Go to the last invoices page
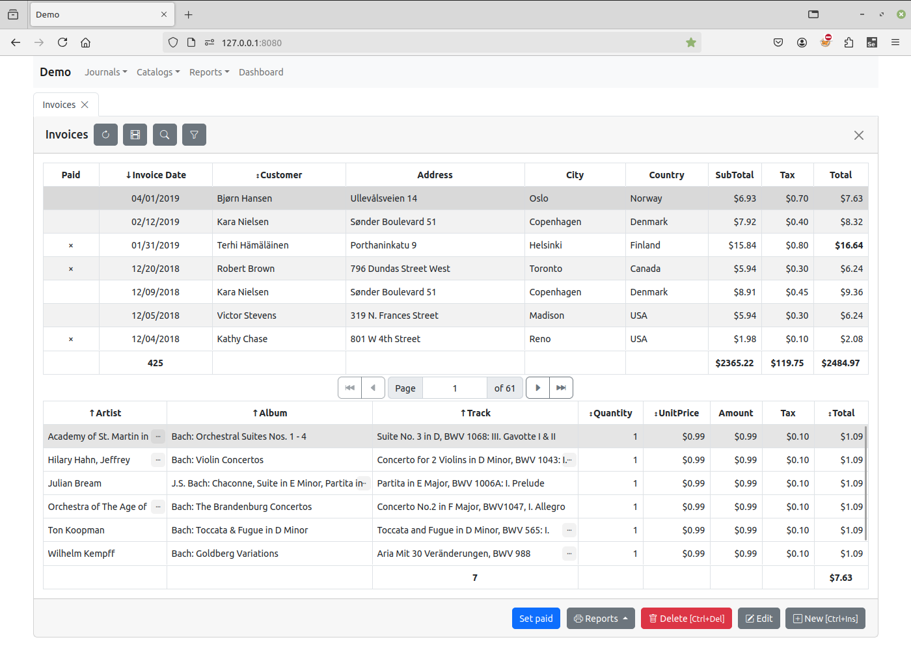Viewport: 911px width, 657px height. (x=561, y=388)
